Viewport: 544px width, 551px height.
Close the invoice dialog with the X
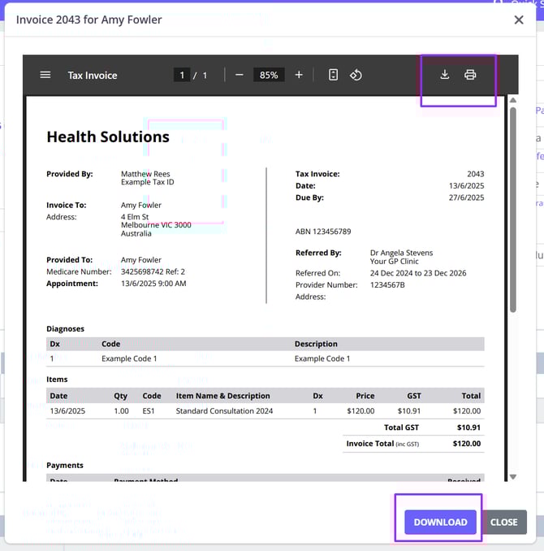[x=519, y=20]
